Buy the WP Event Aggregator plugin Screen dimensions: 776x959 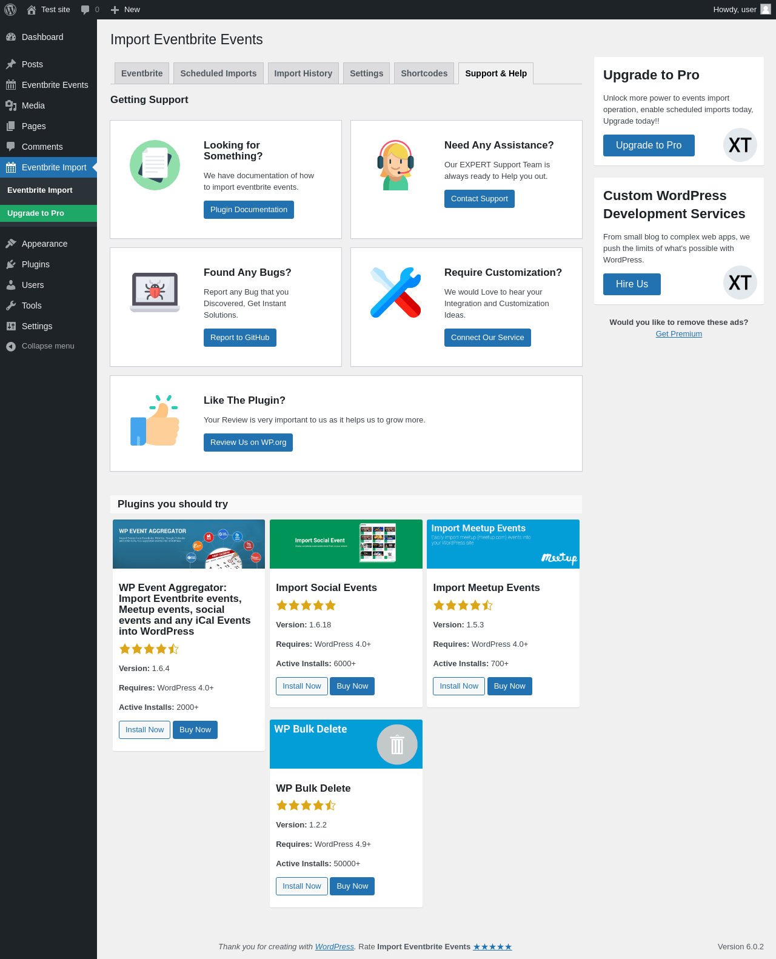195,730
